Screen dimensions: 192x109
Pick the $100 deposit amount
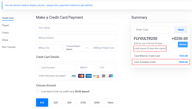83,103
